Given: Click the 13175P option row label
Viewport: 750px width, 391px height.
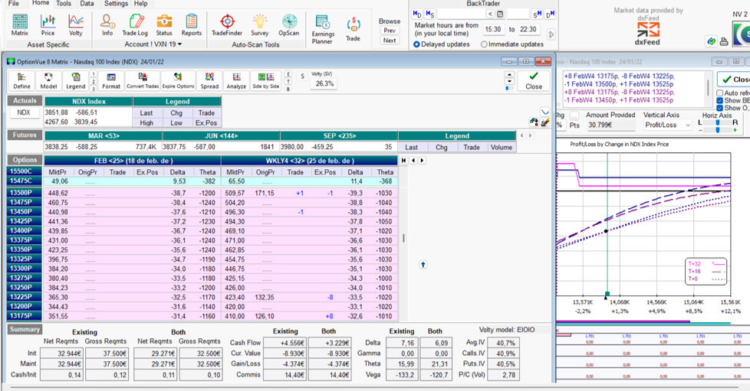Looking at the screenshot, I should coord(24,316).
